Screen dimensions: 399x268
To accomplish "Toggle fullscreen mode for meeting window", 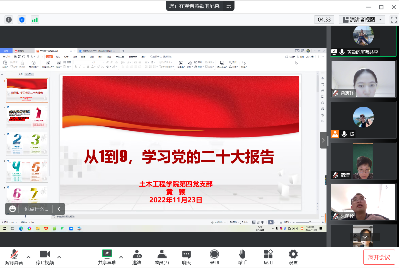I will tap(393, 20).
